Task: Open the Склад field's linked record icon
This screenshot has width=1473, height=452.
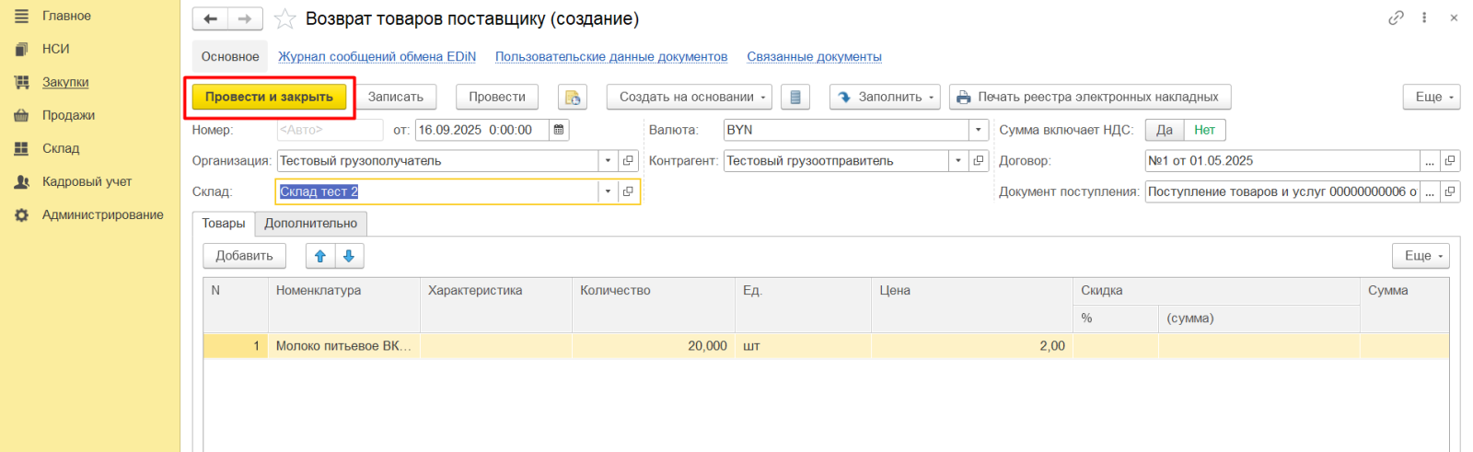Action: (x=628, y=191)
